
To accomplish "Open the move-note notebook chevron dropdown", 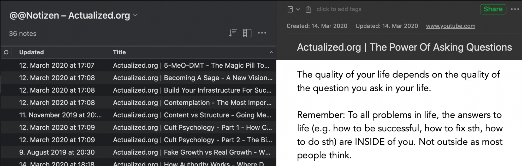I will click(x=298, y=10).
